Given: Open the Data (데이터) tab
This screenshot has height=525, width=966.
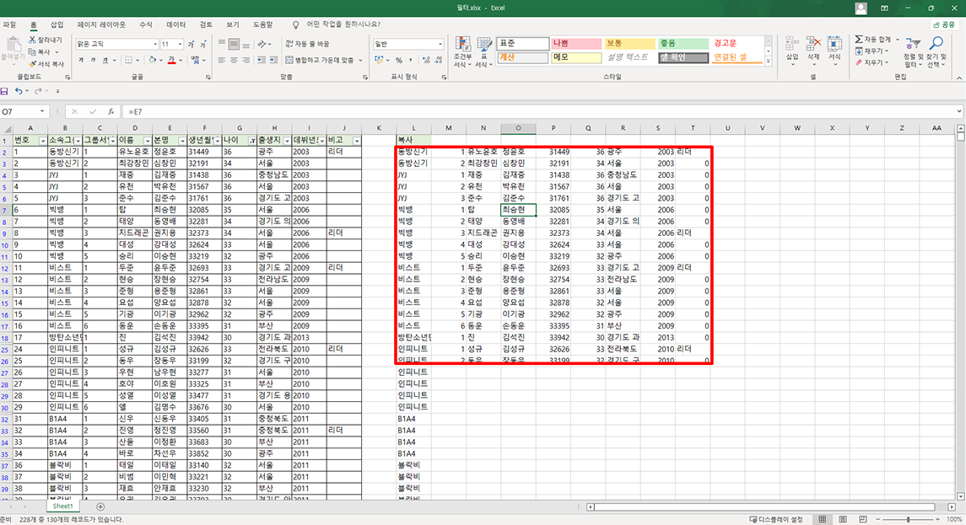Looking at the screenshot, I should 176,24.
